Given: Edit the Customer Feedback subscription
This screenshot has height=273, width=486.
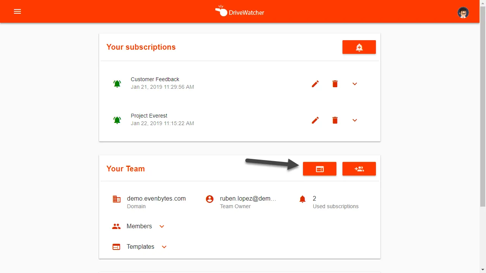Looking at the screenshot, I should pyautogui.click(x=315, y=84).
